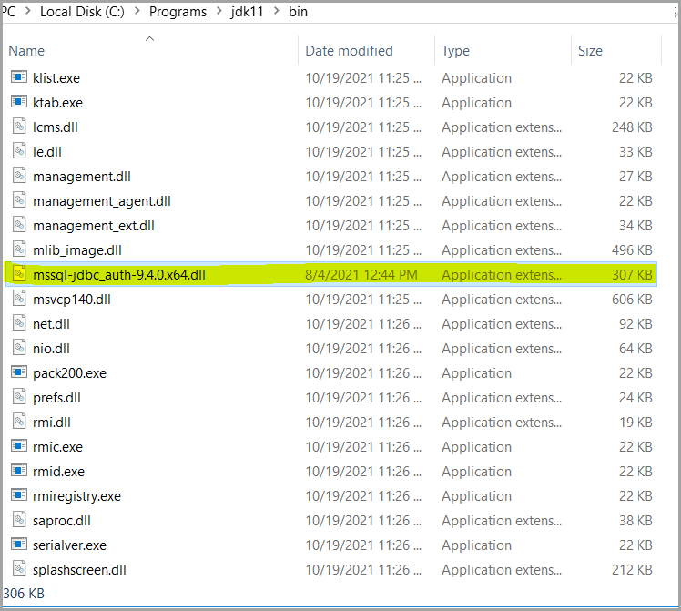Screen dimensions: 681x611
Task: Expand chevron after jdk11 breadcrumb
Action: coord(276,11)
